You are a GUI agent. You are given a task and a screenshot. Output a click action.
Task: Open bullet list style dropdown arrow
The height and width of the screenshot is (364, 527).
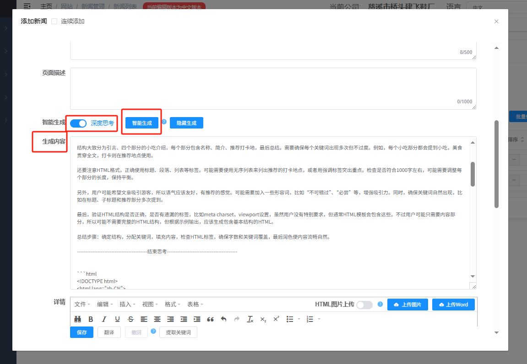299,319
